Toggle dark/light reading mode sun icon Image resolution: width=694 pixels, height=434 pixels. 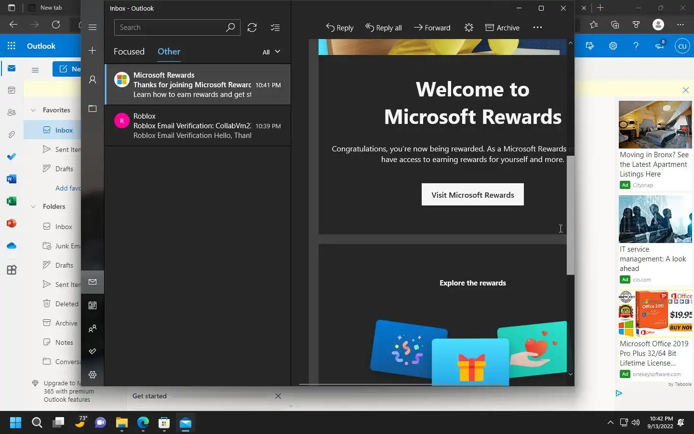tap(469, 27)
